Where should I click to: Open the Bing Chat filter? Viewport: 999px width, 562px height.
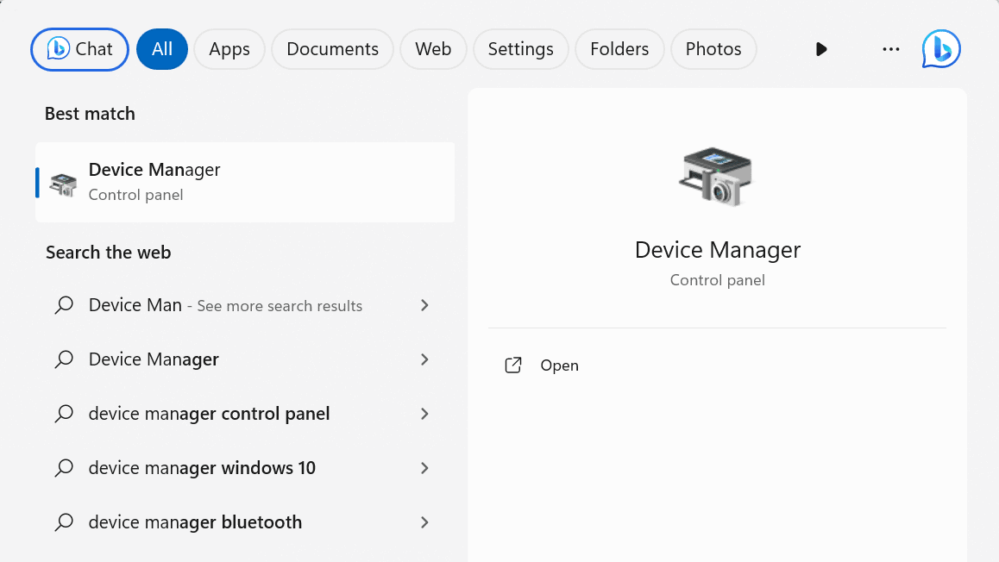pos(79,49)
